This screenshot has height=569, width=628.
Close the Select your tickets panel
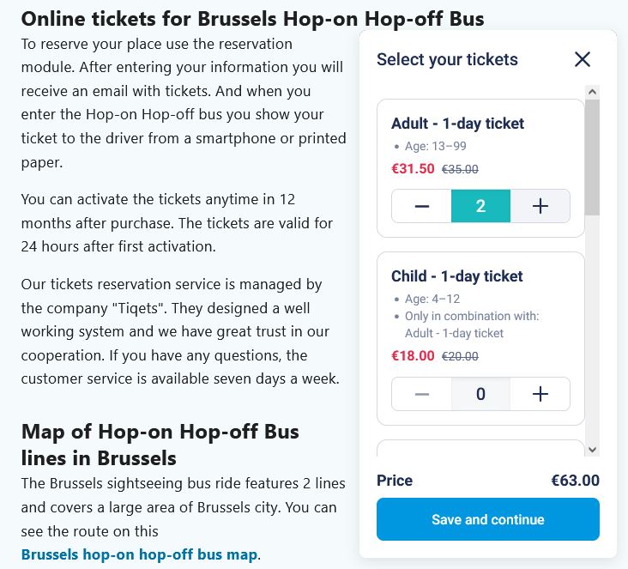583,59
